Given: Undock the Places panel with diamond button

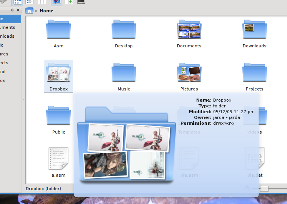Looking at the screenshot, I should (12, 10).
